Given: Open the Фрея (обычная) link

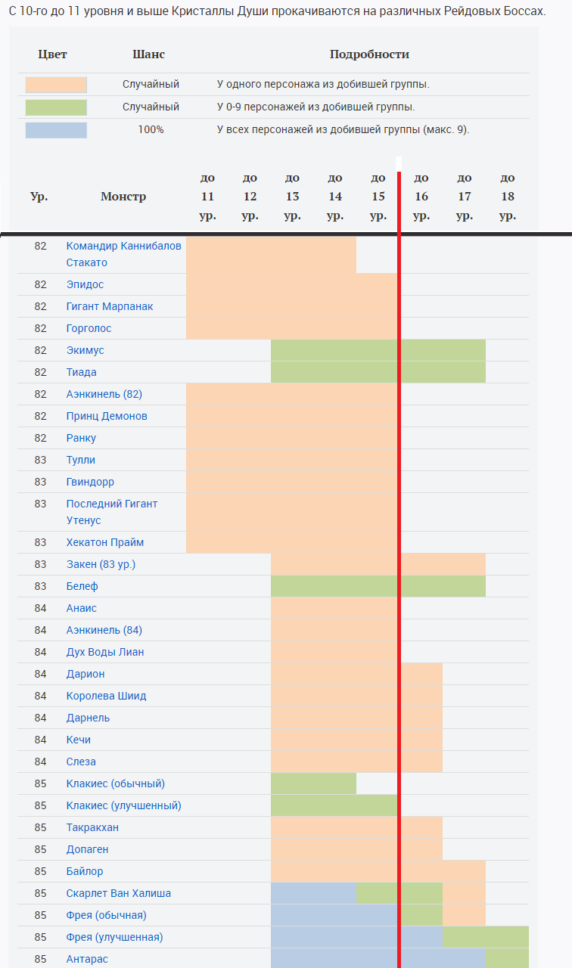Looking at the screenshot, I should (107, 915).
